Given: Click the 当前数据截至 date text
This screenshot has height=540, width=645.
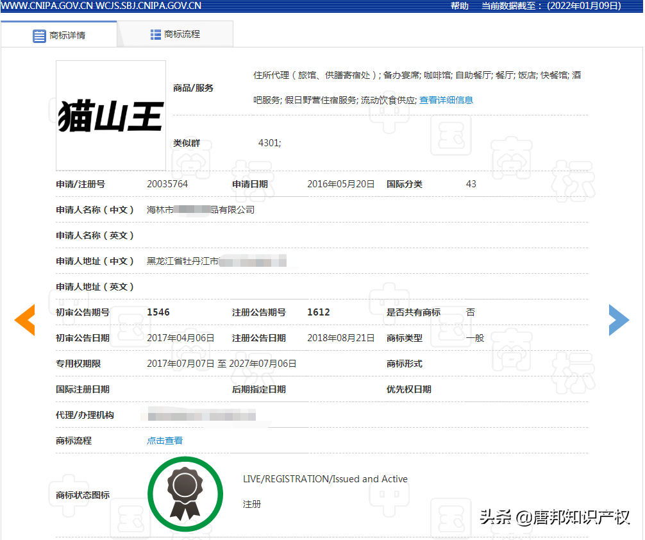Looking at the screenshot, I should click(551, 6).
